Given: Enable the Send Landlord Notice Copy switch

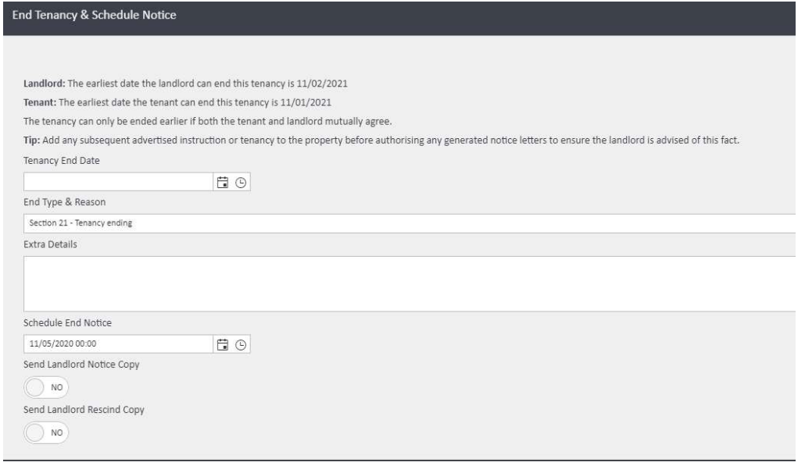Looking at the screenshot, I should click(x=47, y=387).
